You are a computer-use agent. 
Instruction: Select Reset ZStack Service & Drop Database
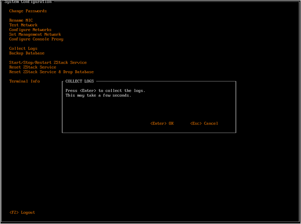51,72
